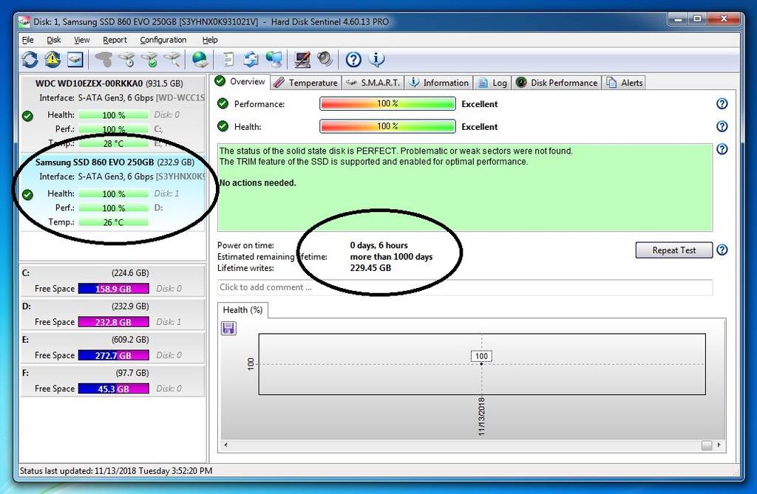Screen dimensions: 757x494
Task: Open the File menu
Action: tap(28, 40)
